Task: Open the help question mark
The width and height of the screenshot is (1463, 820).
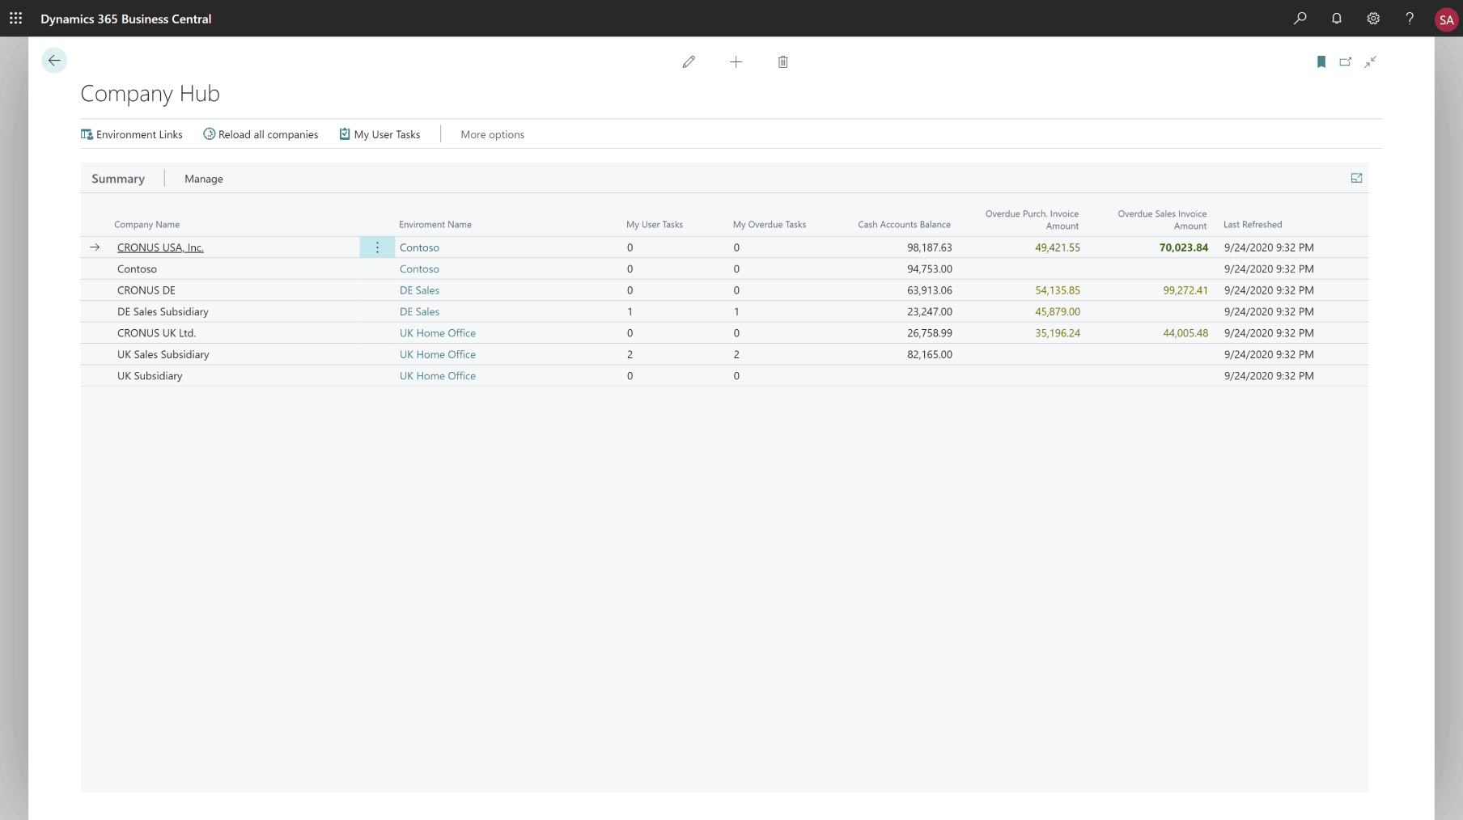Action: click(1410, 18)
